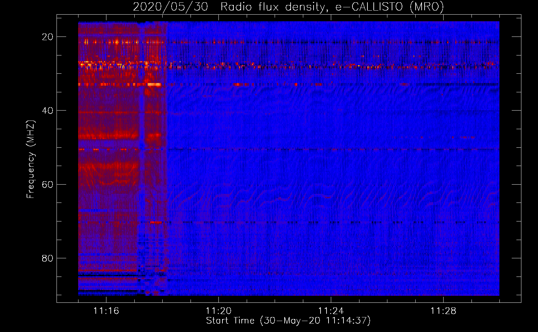
Task: Click the 60 MHz frequency tick label
Action: pyautogui.click(x=48, y=185)
